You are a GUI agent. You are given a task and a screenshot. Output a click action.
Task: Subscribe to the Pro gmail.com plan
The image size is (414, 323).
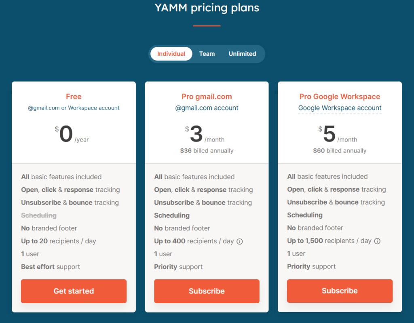point(207,291)
